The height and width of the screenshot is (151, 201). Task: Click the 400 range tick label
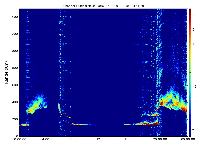15,102
